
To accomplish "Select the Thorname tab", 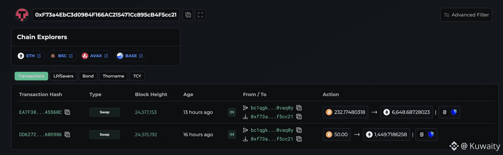I will pos(113,76).
